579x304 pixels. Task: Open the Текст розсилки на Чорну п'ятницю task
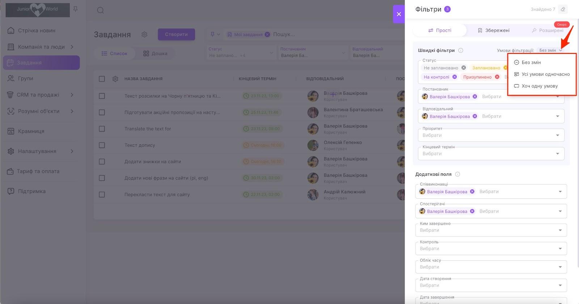click(x=172, y=96)
